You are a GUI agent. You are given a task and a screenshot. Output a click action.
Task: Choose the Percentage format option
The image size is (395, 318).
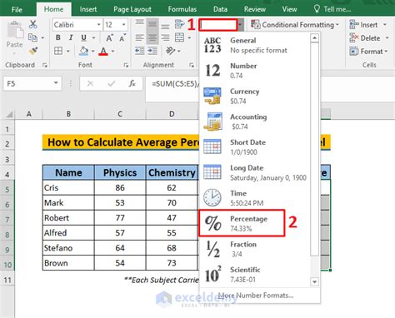pyautogui.click(x=255, y=223)
